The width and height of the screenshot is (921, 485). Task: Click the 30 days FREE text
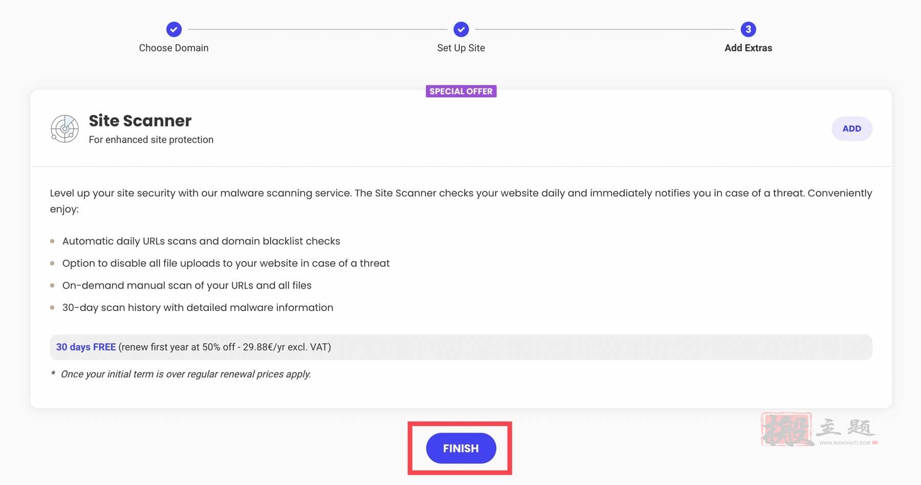86,347
